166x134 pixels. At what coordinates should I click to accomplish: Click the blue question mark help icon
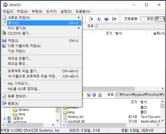106,19
